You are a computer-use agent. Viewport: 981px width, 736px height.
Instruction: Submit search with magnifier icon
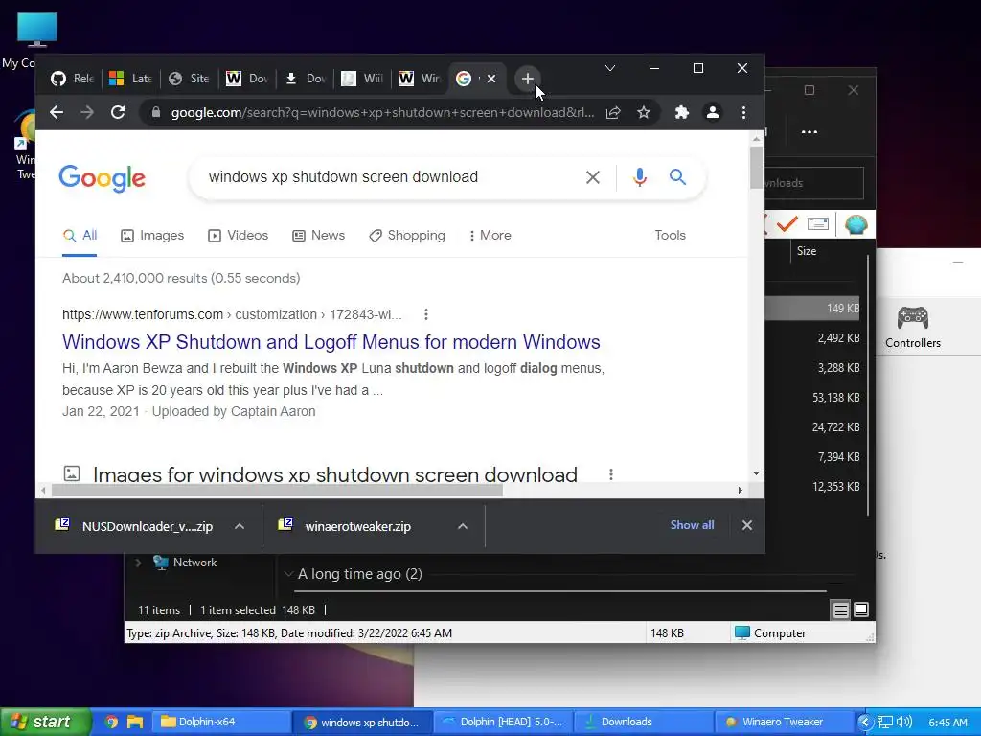[677, 177]
